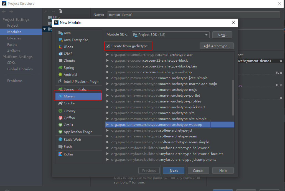
Task: Expand the maven-archetype-webapp tree node
Action: (x=107, y=125)
